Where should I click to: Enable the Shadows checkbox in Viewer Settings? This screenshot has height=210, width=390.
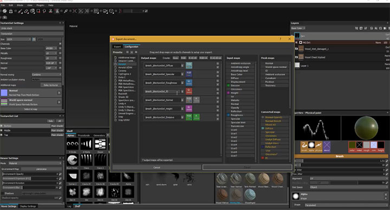[3, 193]
